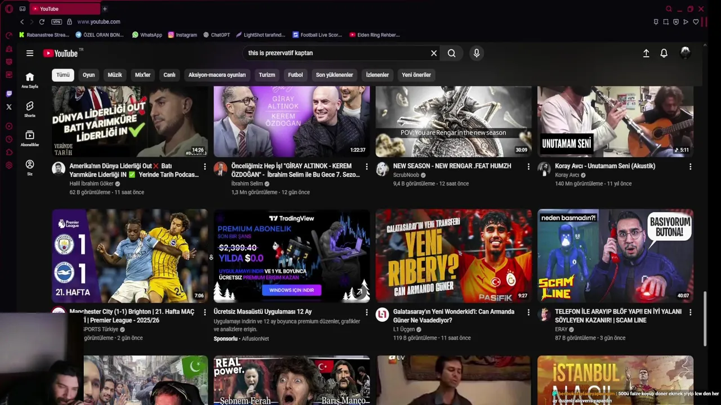Viewport: 721px width, 405px height.
Task: Open X in Opera sidebar
Action: point(8,107)
